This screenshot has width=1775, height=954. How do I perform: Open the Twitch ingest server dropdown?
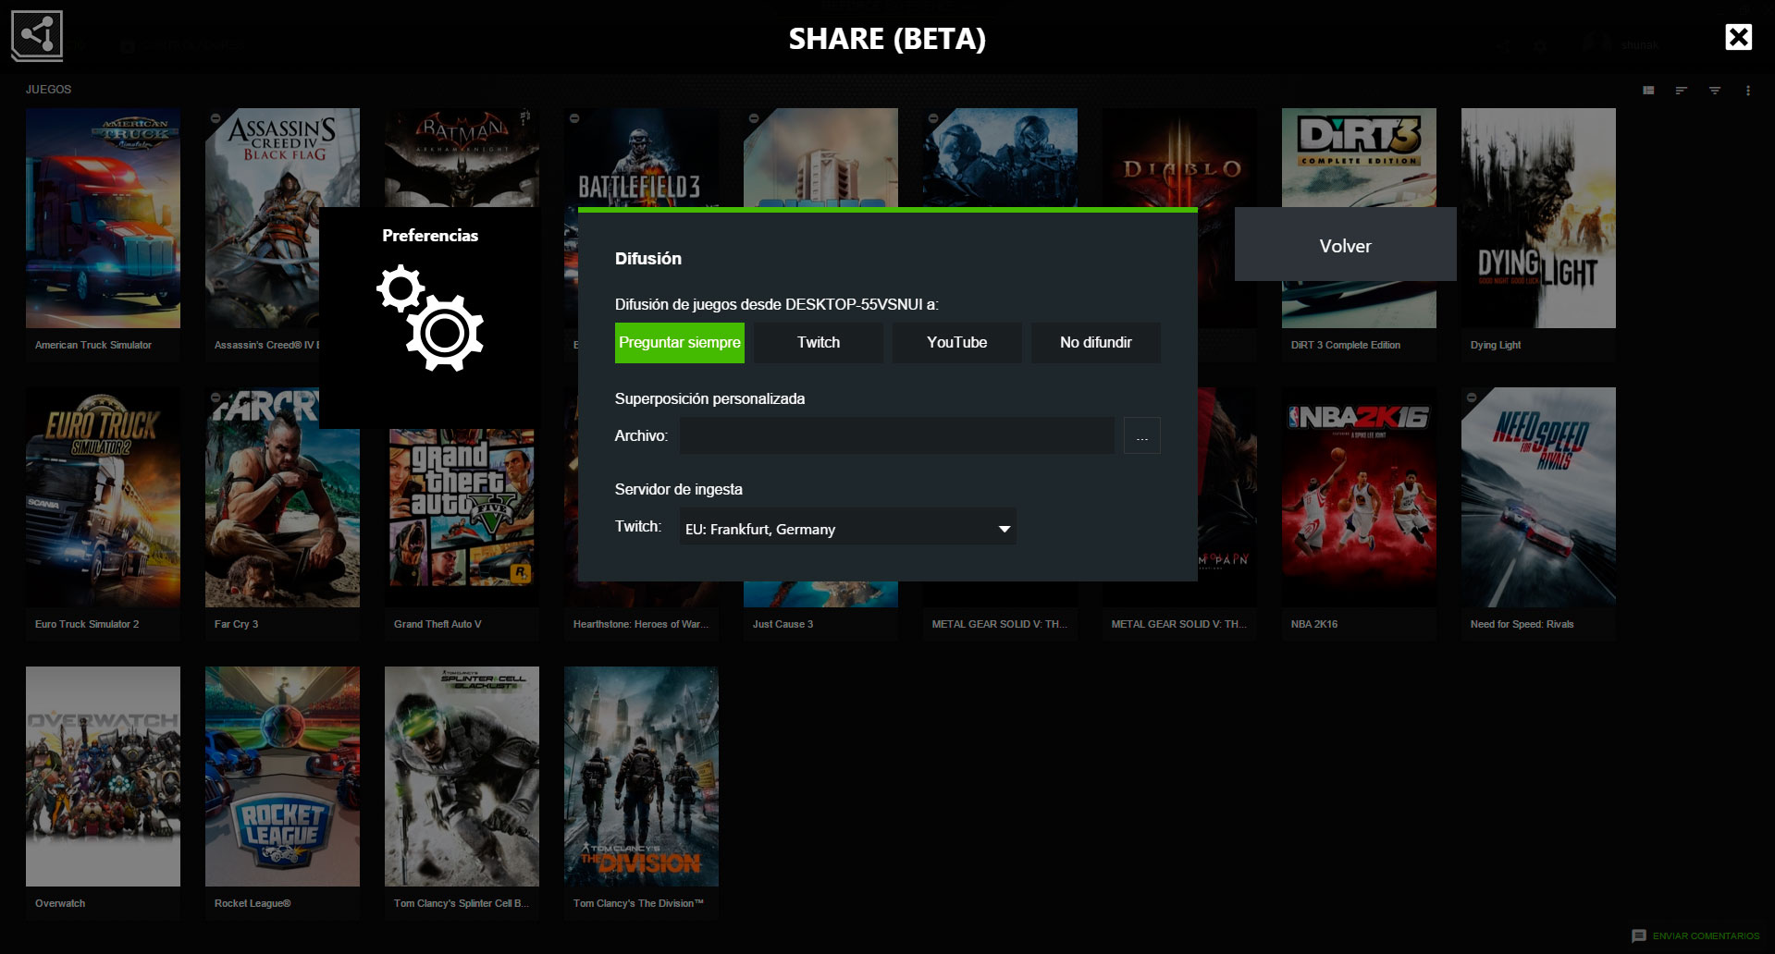[848, 528]
